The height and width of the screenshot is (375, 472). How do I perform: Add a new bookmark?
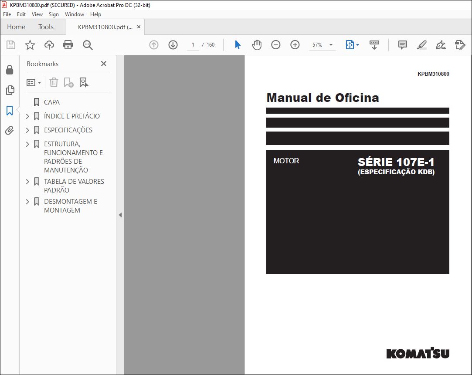[x=68, y=82]
